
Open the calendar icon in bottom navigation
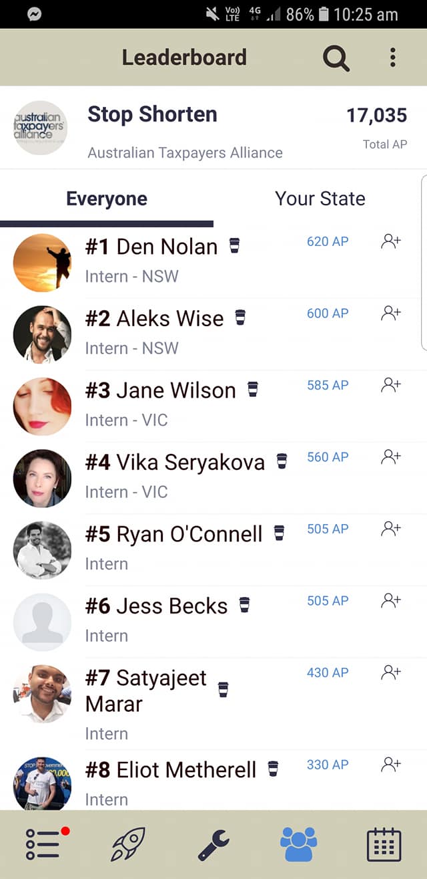385,844
